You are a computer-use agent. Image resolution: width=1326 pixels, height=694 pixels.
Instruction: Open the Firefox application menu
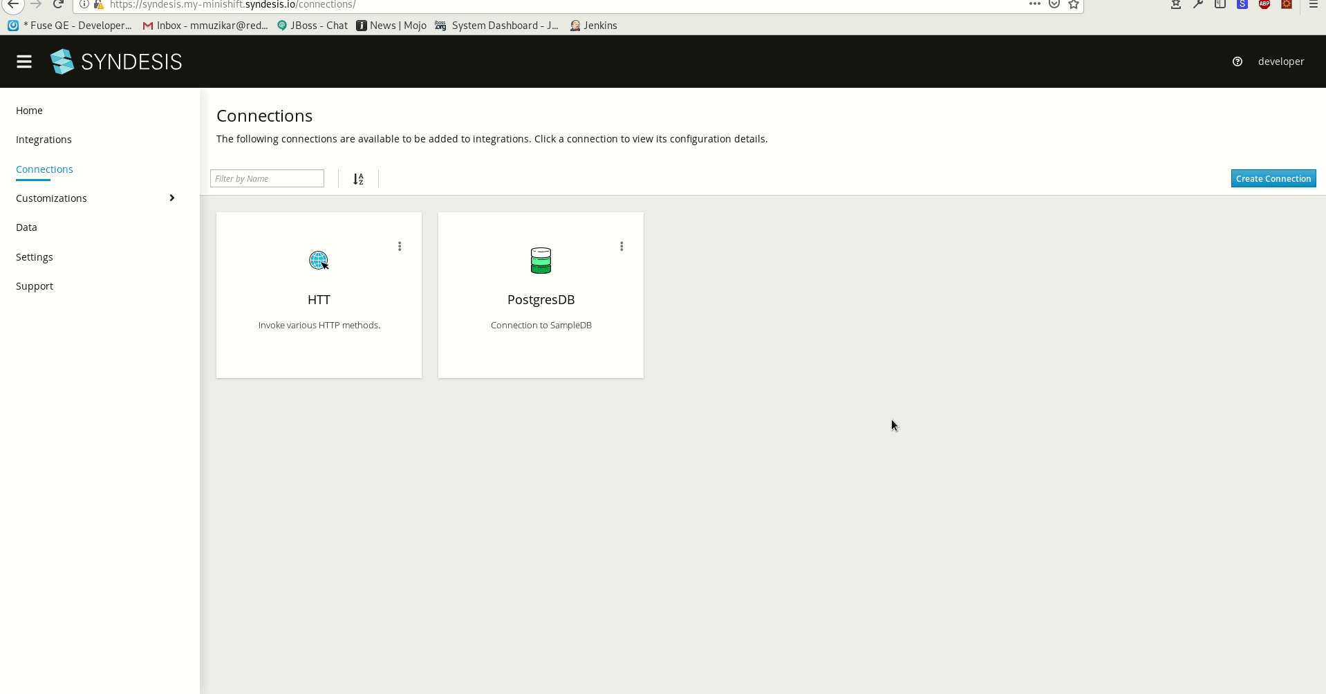click(x=1314, y=4)
